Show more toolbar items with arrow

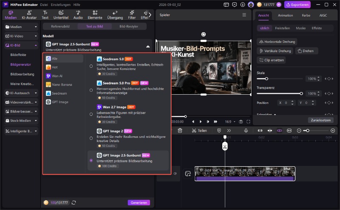coord(150,15)
